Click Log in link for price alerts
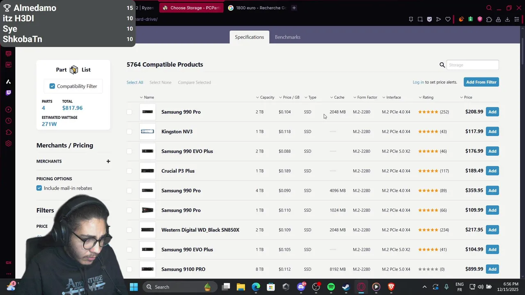Image resolution: width=525 pixels, height=295 pixels. (x=418, y=82)
